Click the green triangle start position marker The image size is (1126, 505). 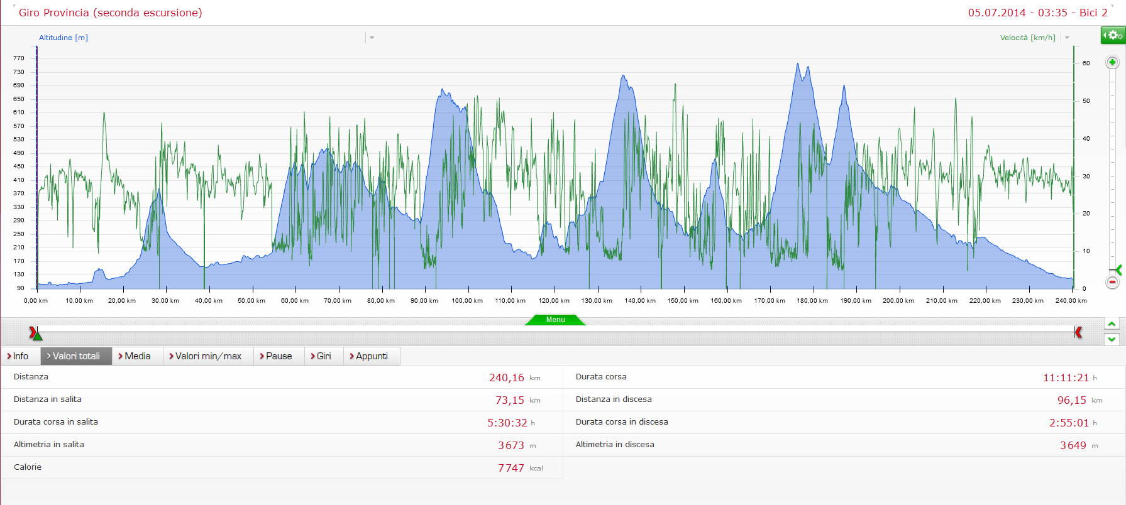37,336
